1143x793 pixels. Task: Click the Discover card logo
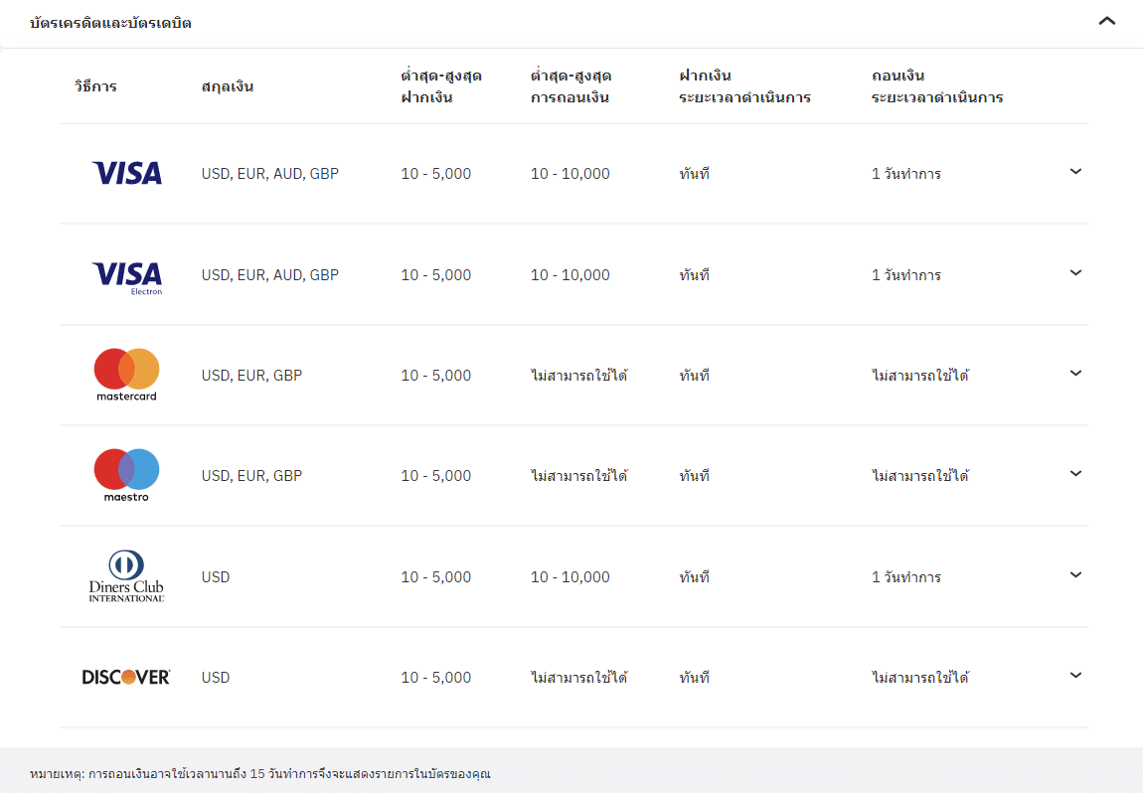[126, 678]
